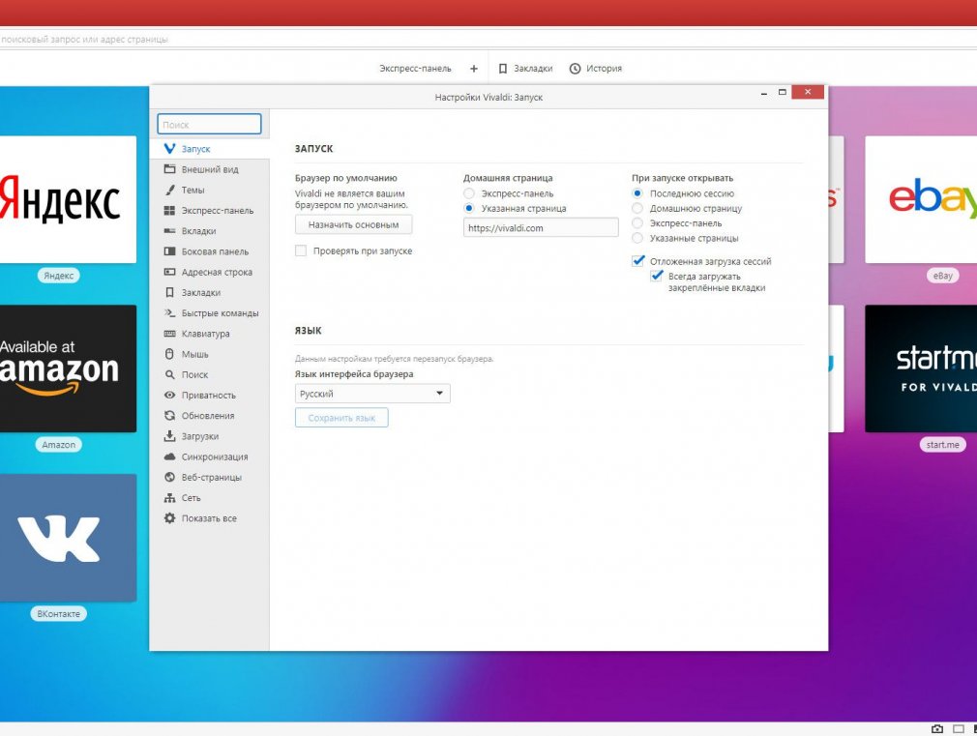
Task: Open Экспресс-панель settings via grid icon
Action: coord(169,210)
